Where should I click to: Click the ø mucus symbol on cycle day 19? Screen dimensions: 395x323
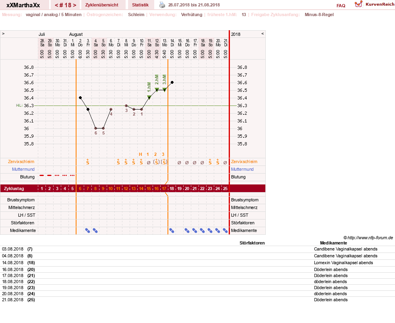click(179, 163)
